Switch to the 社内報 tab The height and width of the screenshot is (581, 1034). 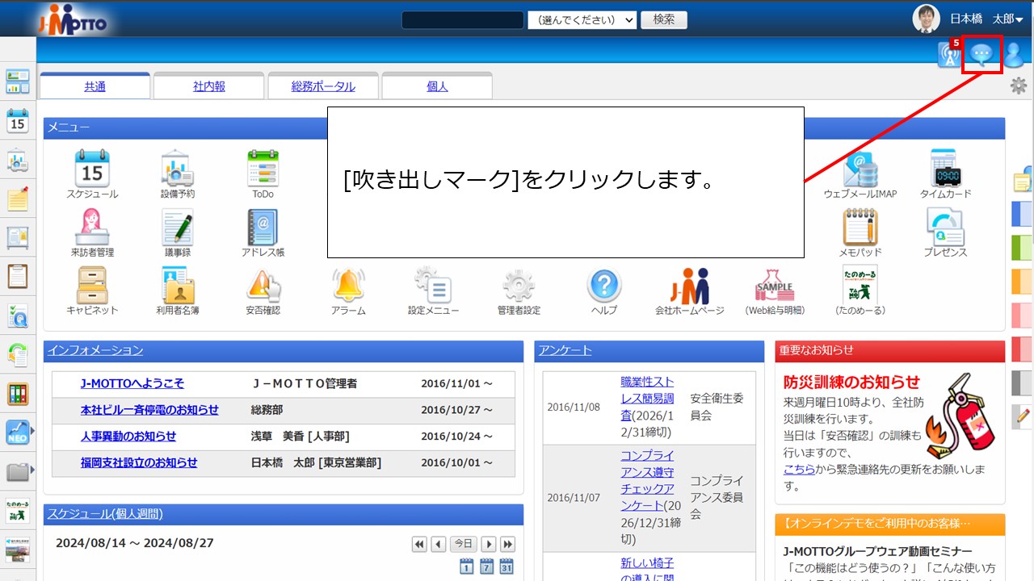click(209, 85)
